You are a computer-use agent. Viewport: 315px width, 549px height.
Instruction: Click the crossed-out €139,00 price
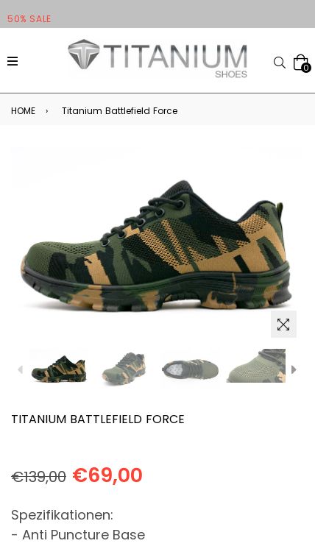coord(38,477)
